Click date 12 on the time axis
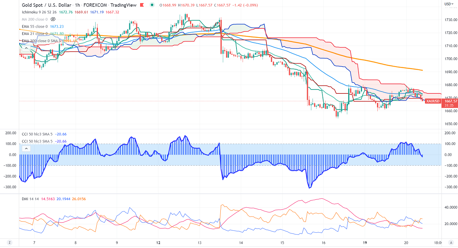 click(158, 243)
